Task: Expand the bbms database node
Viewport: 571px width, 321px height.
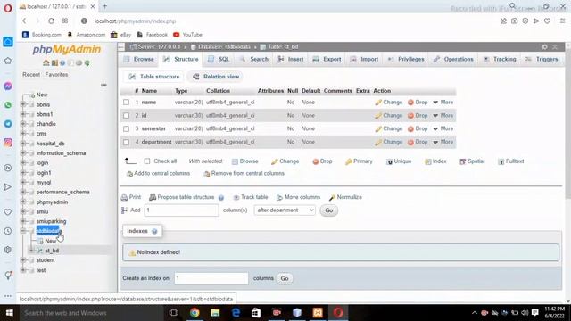Action: [23, 104]
